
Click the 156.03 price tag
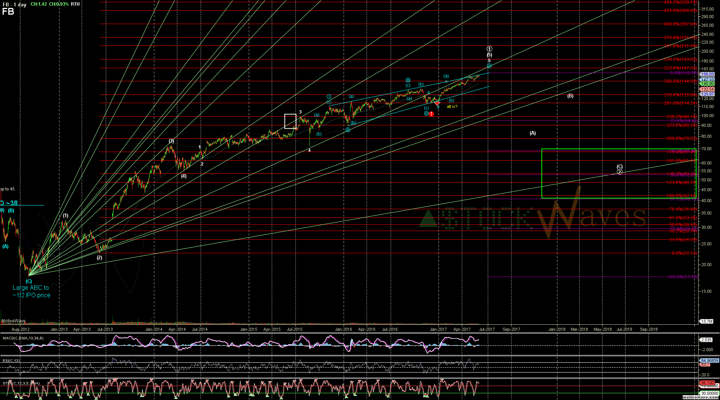click(707, 74)
